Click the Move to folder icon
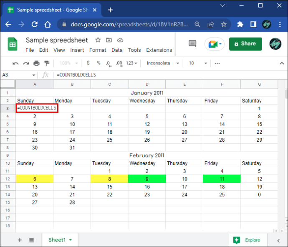 click(x=109, y=40)
